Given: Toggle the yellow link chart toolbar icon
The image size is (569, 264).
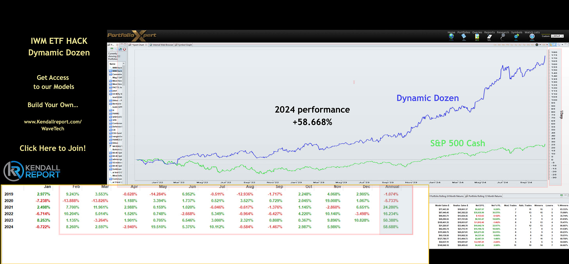Looking at the screenshot, I should pos(551,45).
